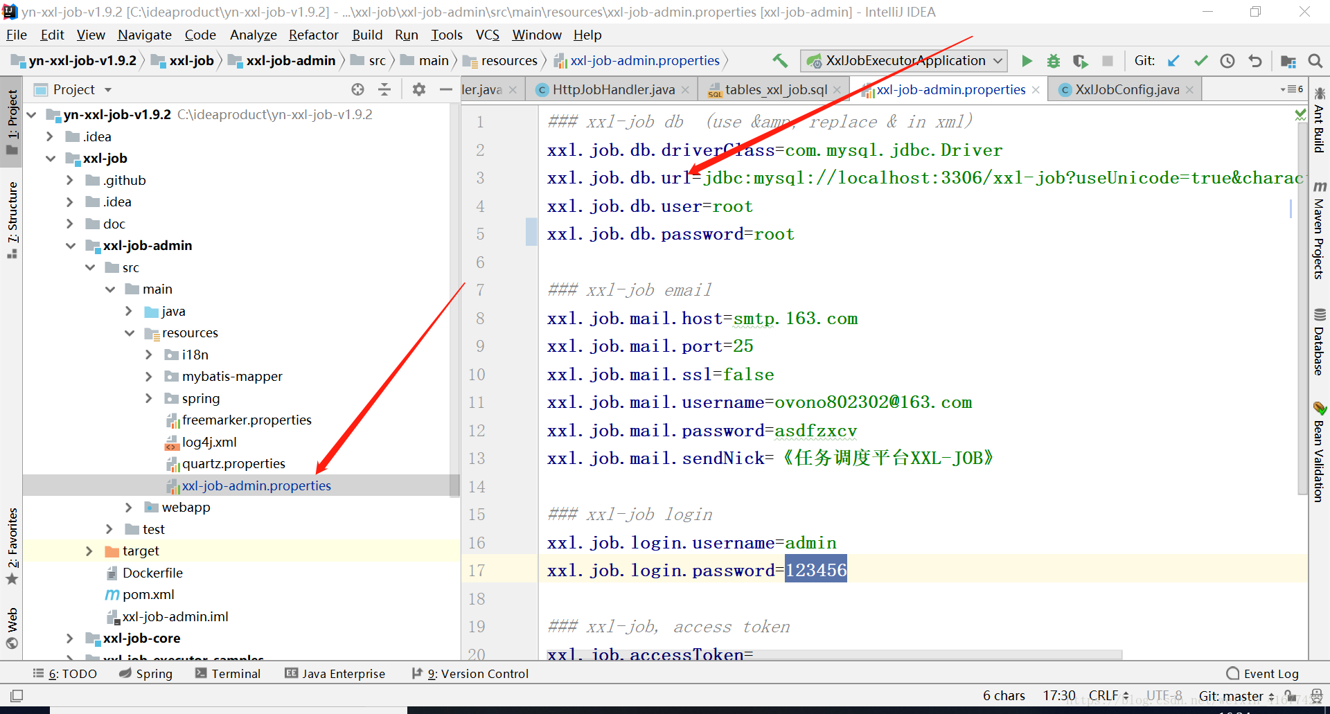Viewport: 1330px width, 714px height.
Task: Expand the doc folder
Action: pyautogui.click(x=70, y=224)
